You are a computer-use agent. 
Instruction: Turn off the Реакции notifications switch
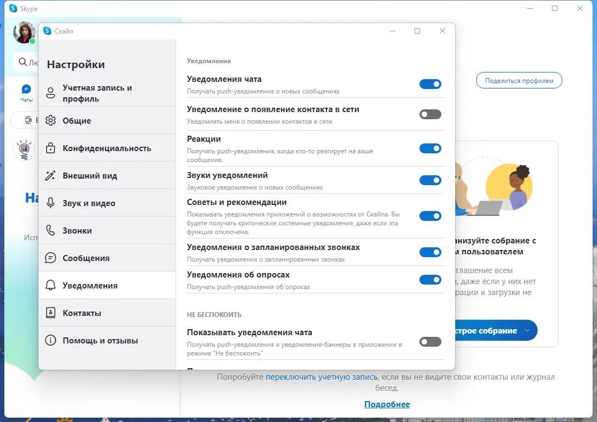[x=430, y=148]
